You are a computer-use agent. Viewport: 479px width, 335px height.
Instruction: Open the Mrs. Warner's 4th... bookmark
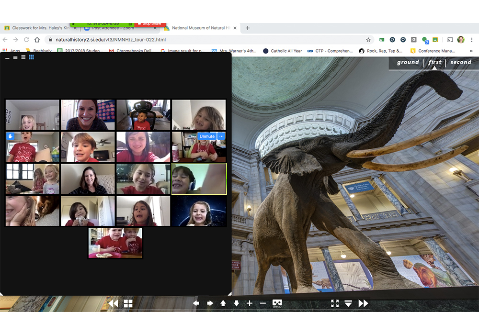click(x=234, y=51)
